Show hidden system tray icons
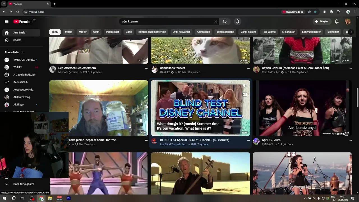Screen dimensions: 359x202 305,198
